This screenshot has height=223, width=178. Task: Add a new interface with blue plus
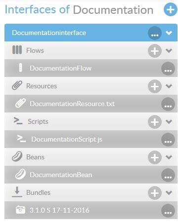pos(171,9)
